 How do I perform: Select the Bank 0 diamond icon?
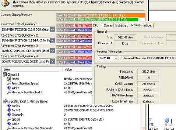click(9, 106)
